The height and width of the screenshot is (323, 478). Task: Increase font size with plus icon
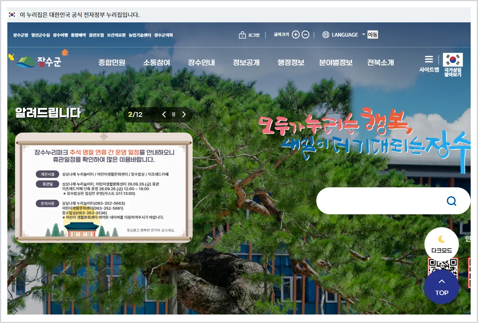296,35
